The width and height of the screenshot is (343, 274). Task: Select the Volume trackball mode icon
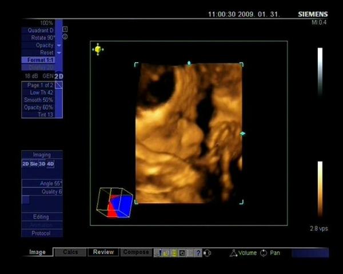click(x=233, y=252)
